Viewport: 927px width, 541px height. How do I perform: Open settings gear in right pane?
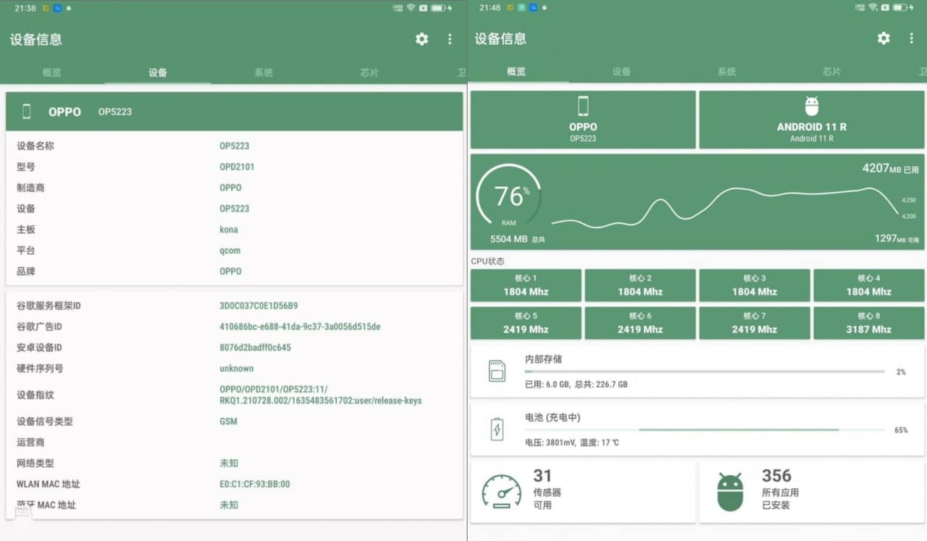tap(884, 38)
